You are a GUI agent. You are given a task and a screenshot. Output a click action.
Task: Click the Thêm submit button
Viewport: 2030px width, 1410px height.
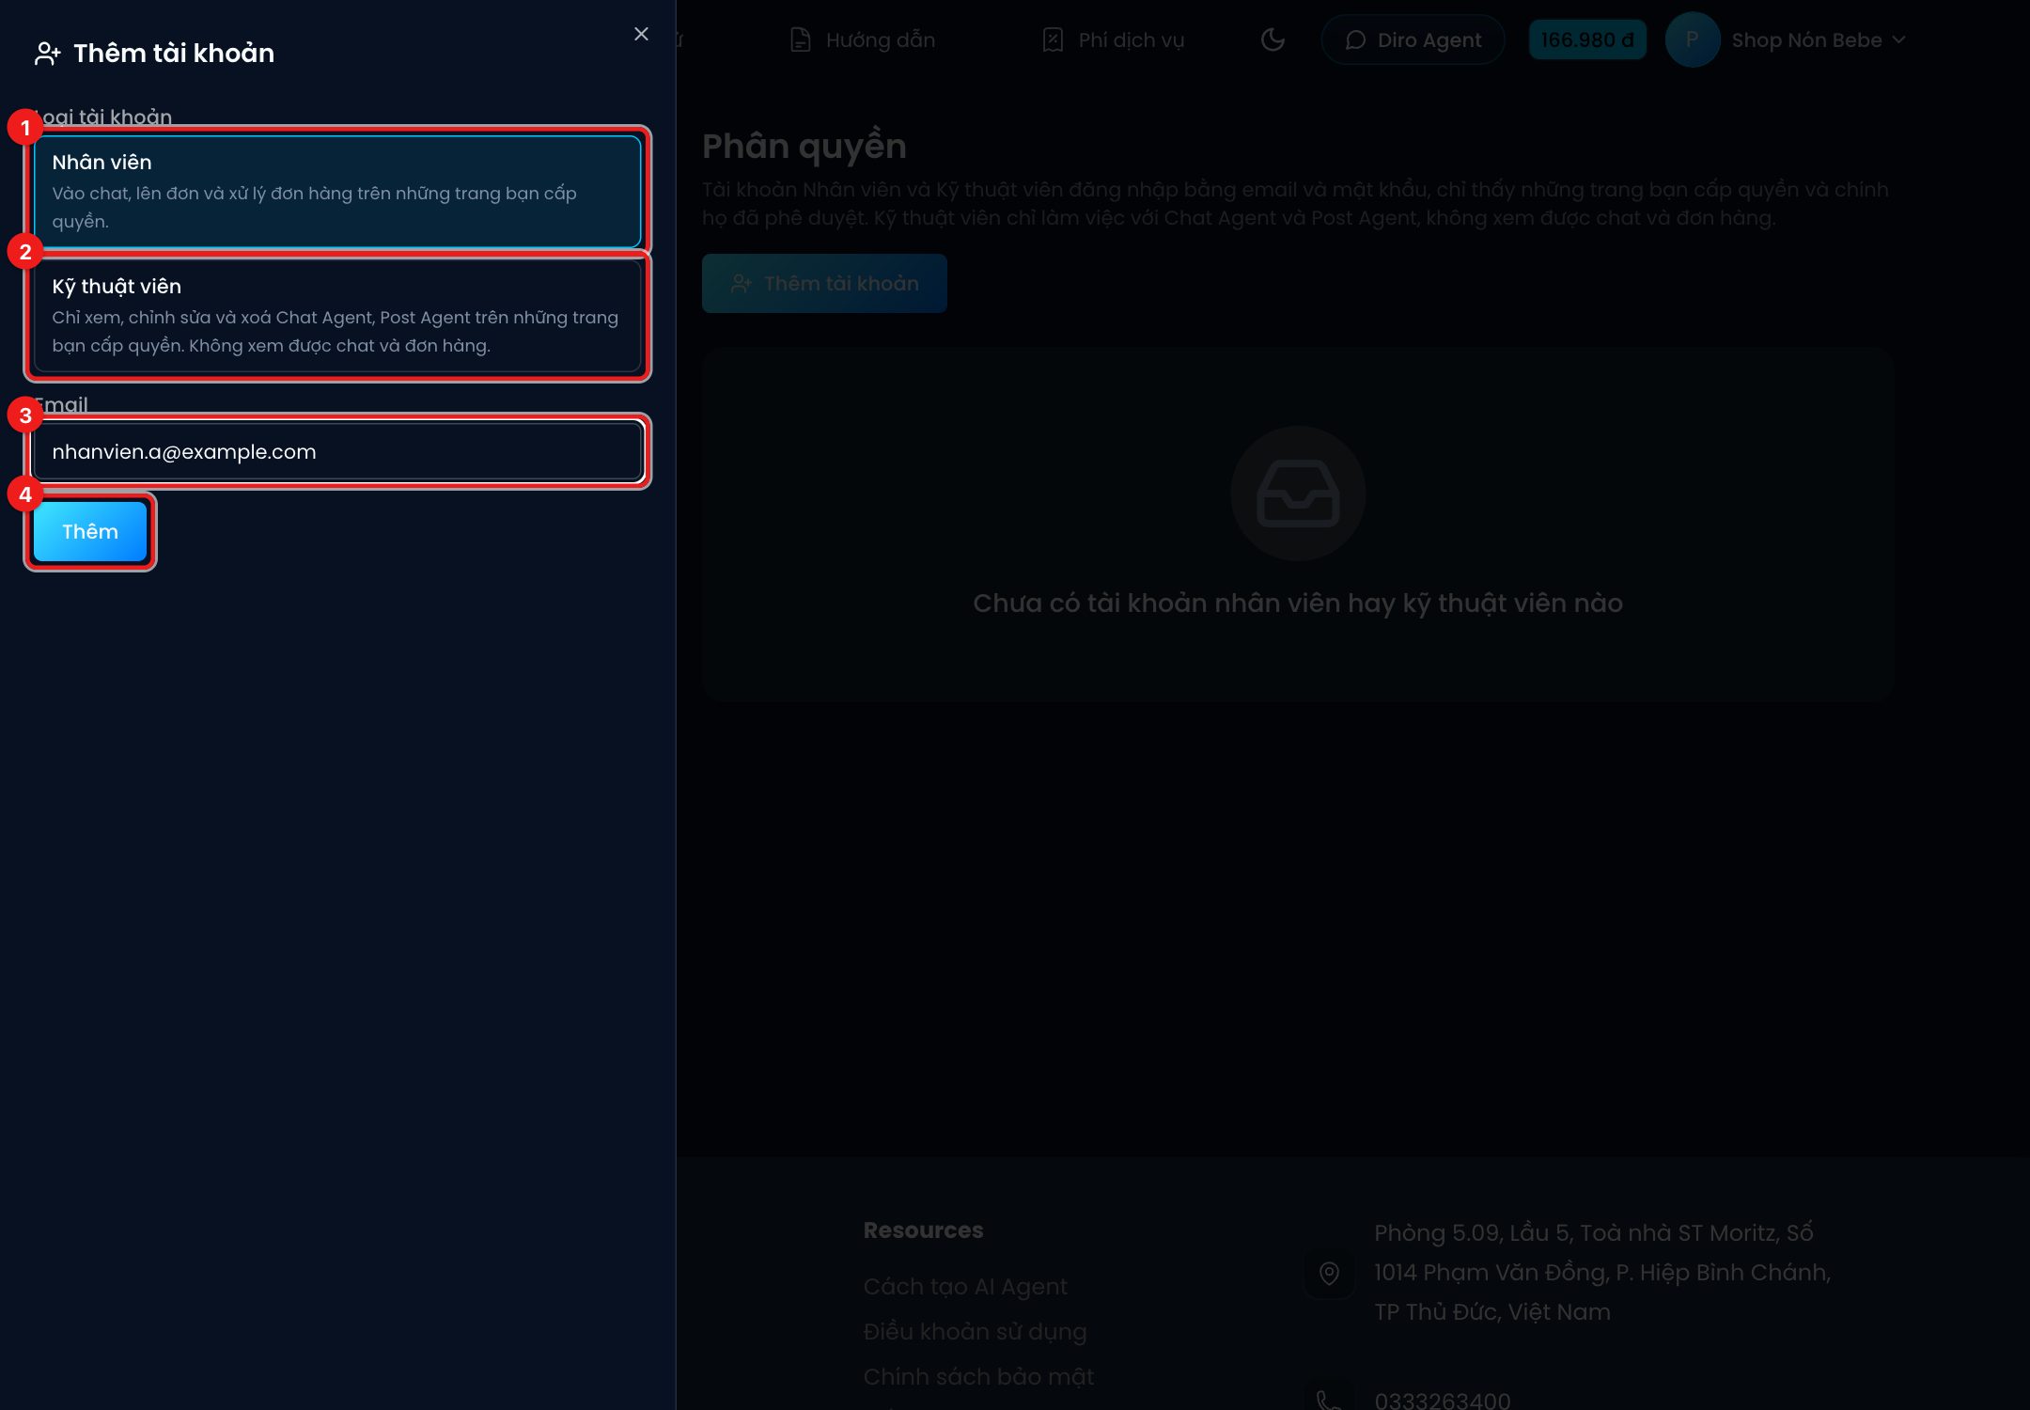pyautogui.click(x=90, y=531)
